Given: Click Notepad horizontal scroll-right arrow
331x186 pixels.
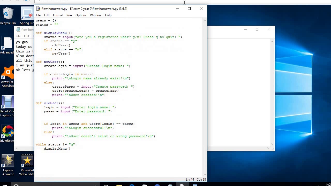Looking at the screenshot, I should (x=268, y=148).
